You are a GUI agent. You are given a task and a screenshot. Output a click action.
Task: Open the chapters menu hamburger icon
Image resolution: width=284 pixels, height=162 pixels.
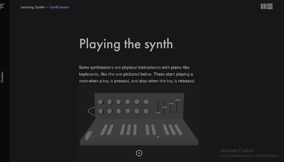click(x=2, y=7)
